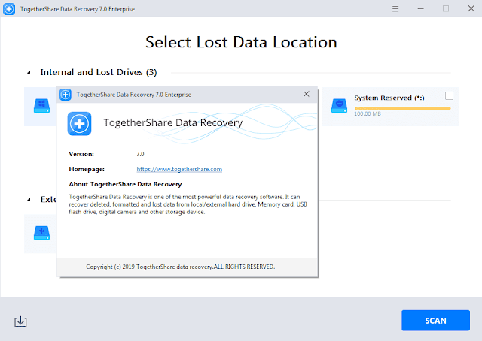This screenshot has height=341, width=482.
Task: Click the 'Internal and Lost Drives (3)' heading
Action: (99, 72)
